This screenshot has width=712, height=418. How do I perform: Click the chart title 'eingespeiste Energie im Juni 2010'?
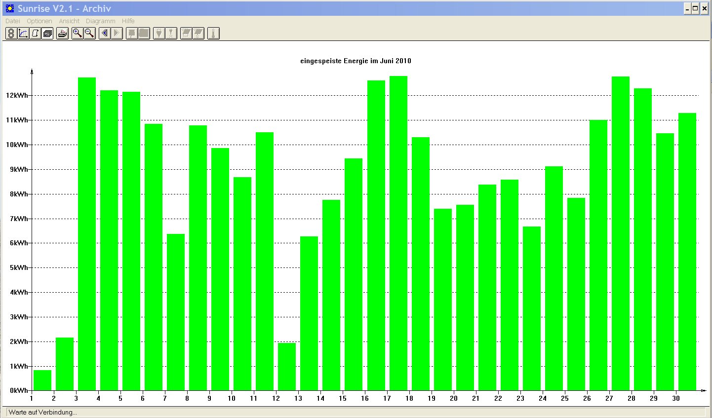tap(356, 61)
